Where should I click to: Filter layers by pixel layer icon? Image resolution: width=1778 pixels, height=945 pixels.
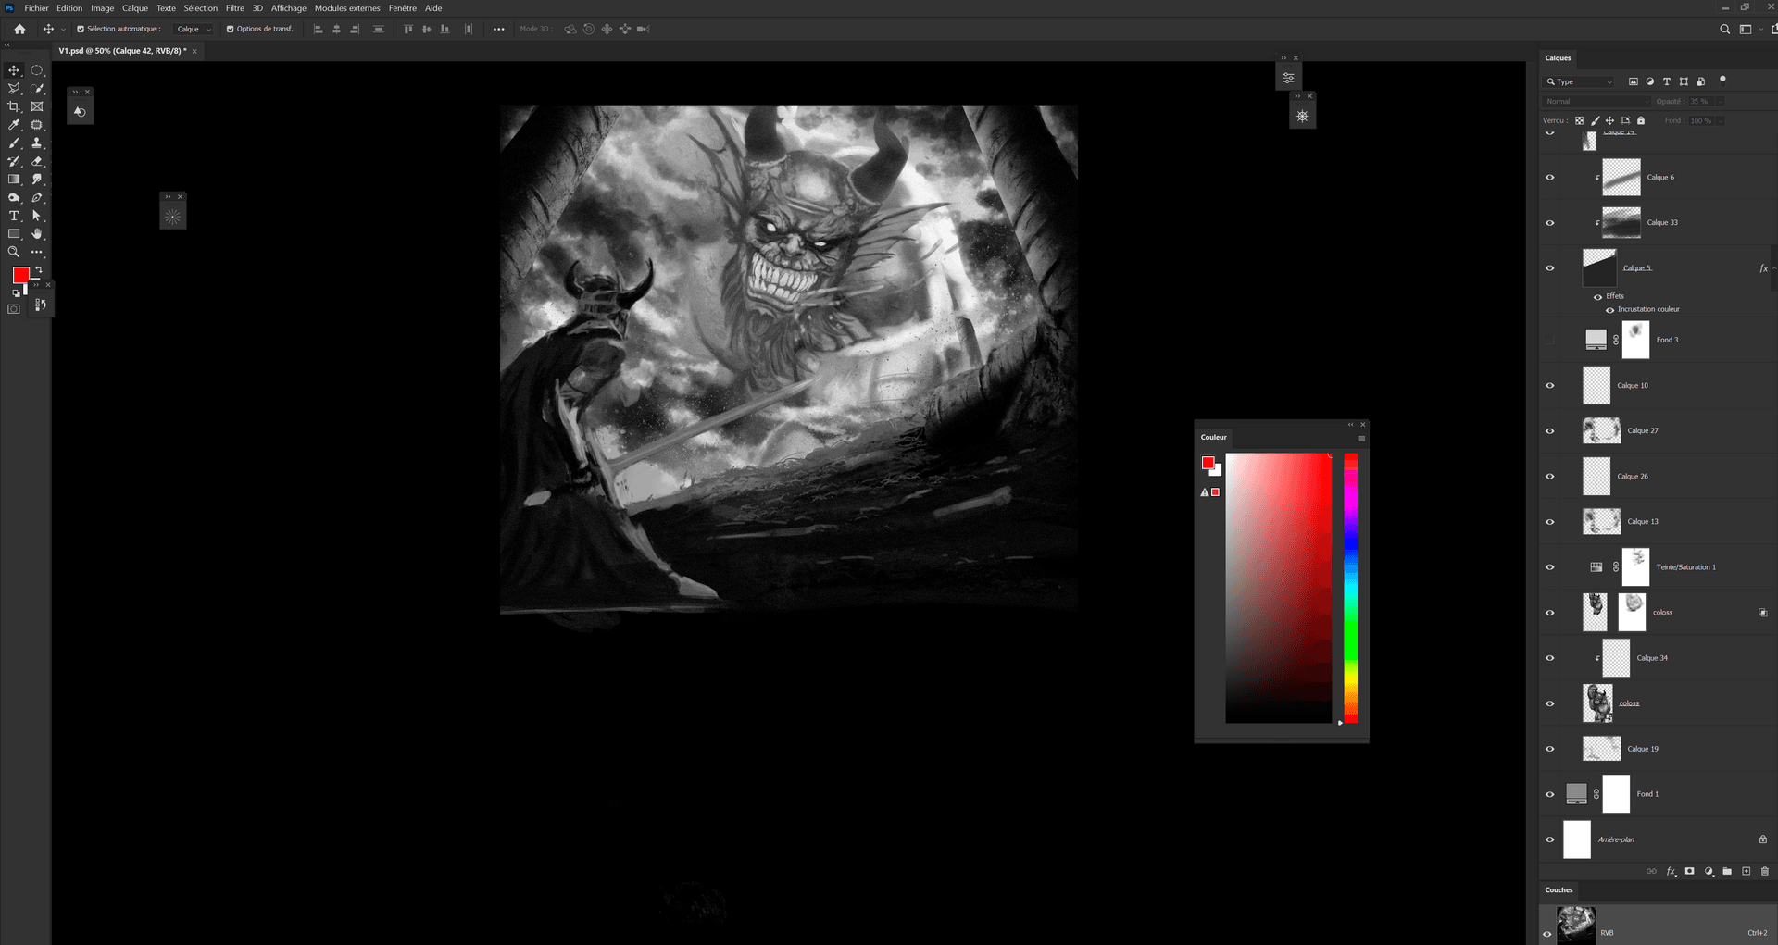click(x=1634, y=81)
